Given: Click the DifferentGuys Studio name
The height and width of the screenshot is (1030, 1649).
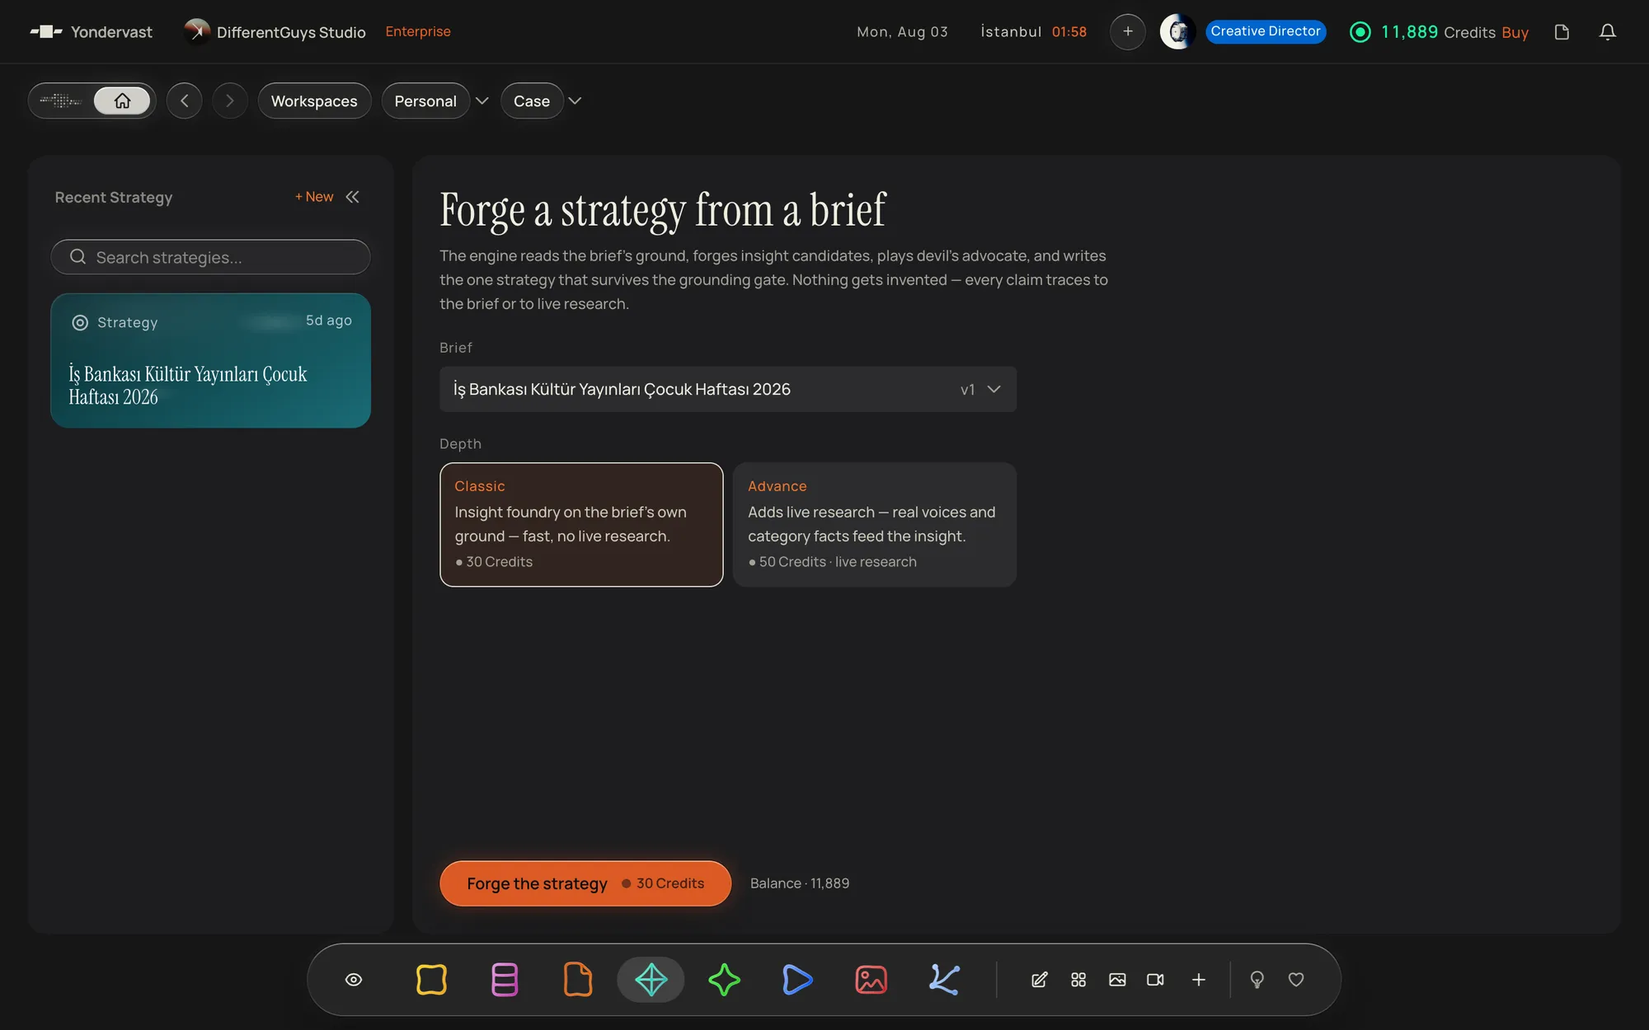Looking at the screenshot, I should click(291, 32).
